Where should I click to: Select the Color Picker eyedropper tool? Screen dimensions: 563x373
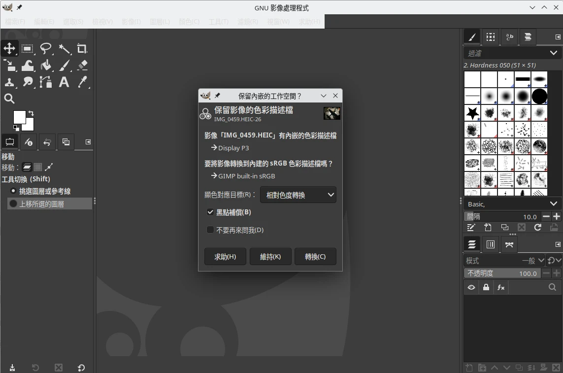coord(82,82)
